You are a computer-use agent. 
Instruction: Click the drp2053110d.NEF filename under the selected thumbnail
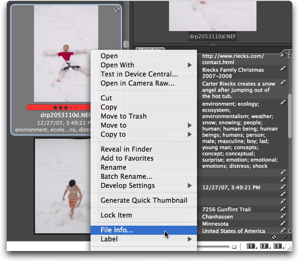click(x=66, y=115)
